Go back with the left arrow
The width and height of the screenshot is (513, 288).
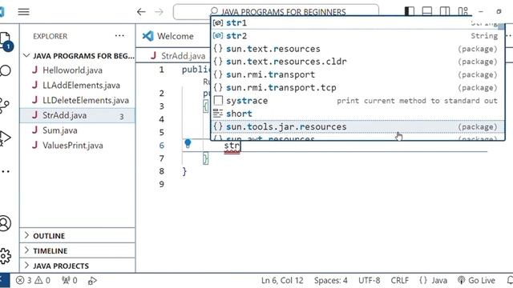click(141, 12)
